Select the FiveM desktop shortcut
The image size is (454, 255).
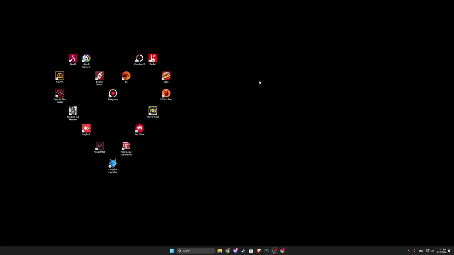(x=73, y=59)
